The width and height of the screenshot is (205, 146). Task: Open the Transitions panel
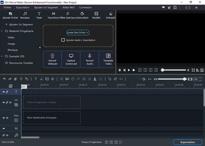(53, 15)
